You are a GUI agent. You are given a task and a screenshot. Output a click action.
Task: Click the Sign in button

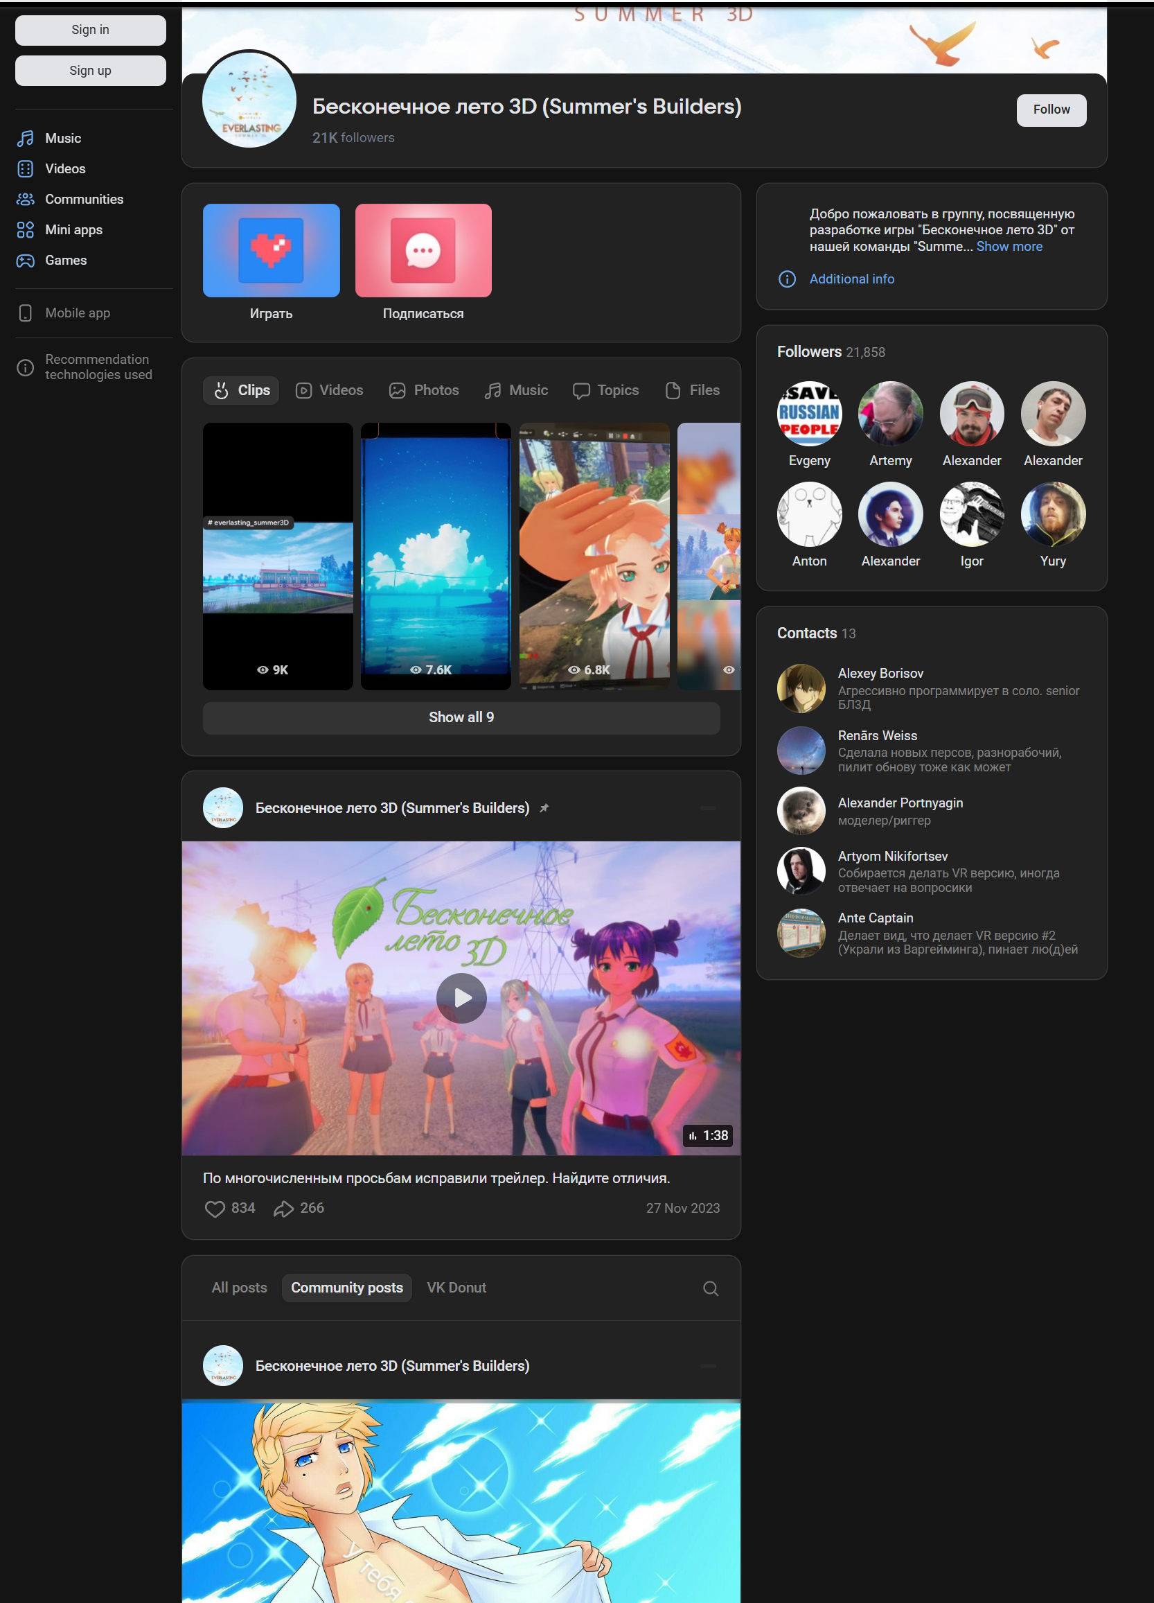91,30
